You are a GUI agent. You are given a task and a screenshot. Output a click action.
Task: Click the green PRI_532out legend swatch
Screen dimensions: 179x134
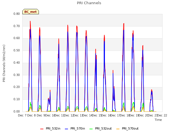coord(91,129)
